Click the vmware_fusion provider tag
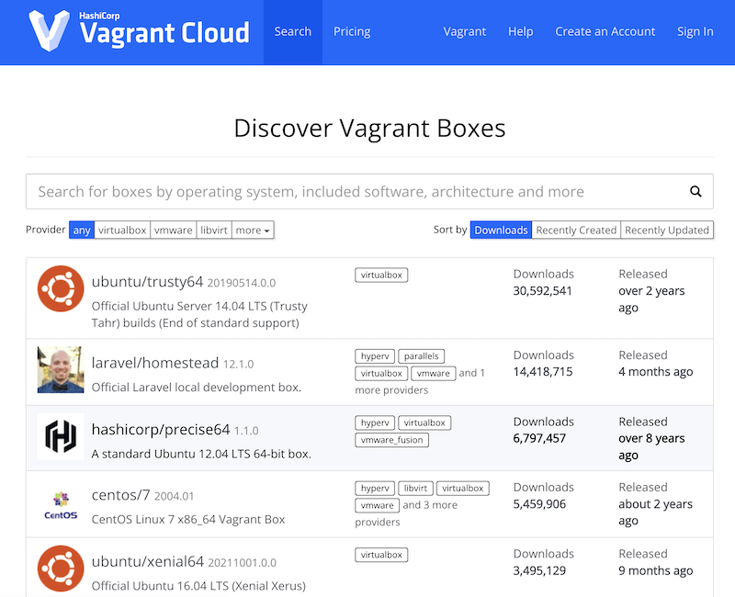The image size is (735, 597). click(x=392, y=440)
